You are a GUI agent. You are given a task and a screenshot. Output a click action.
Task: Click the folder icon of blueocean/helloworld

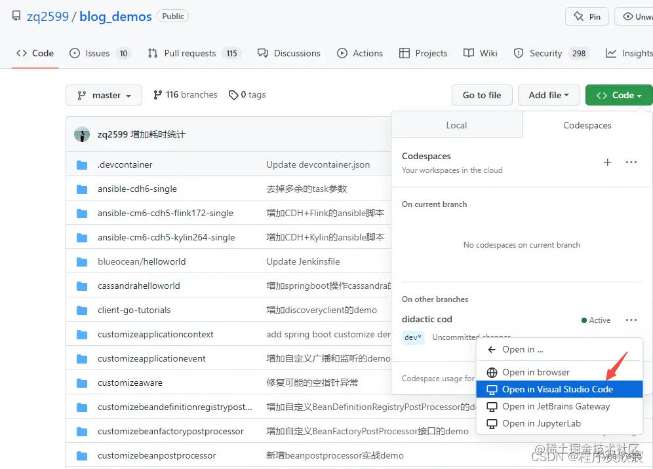point(82,262)
